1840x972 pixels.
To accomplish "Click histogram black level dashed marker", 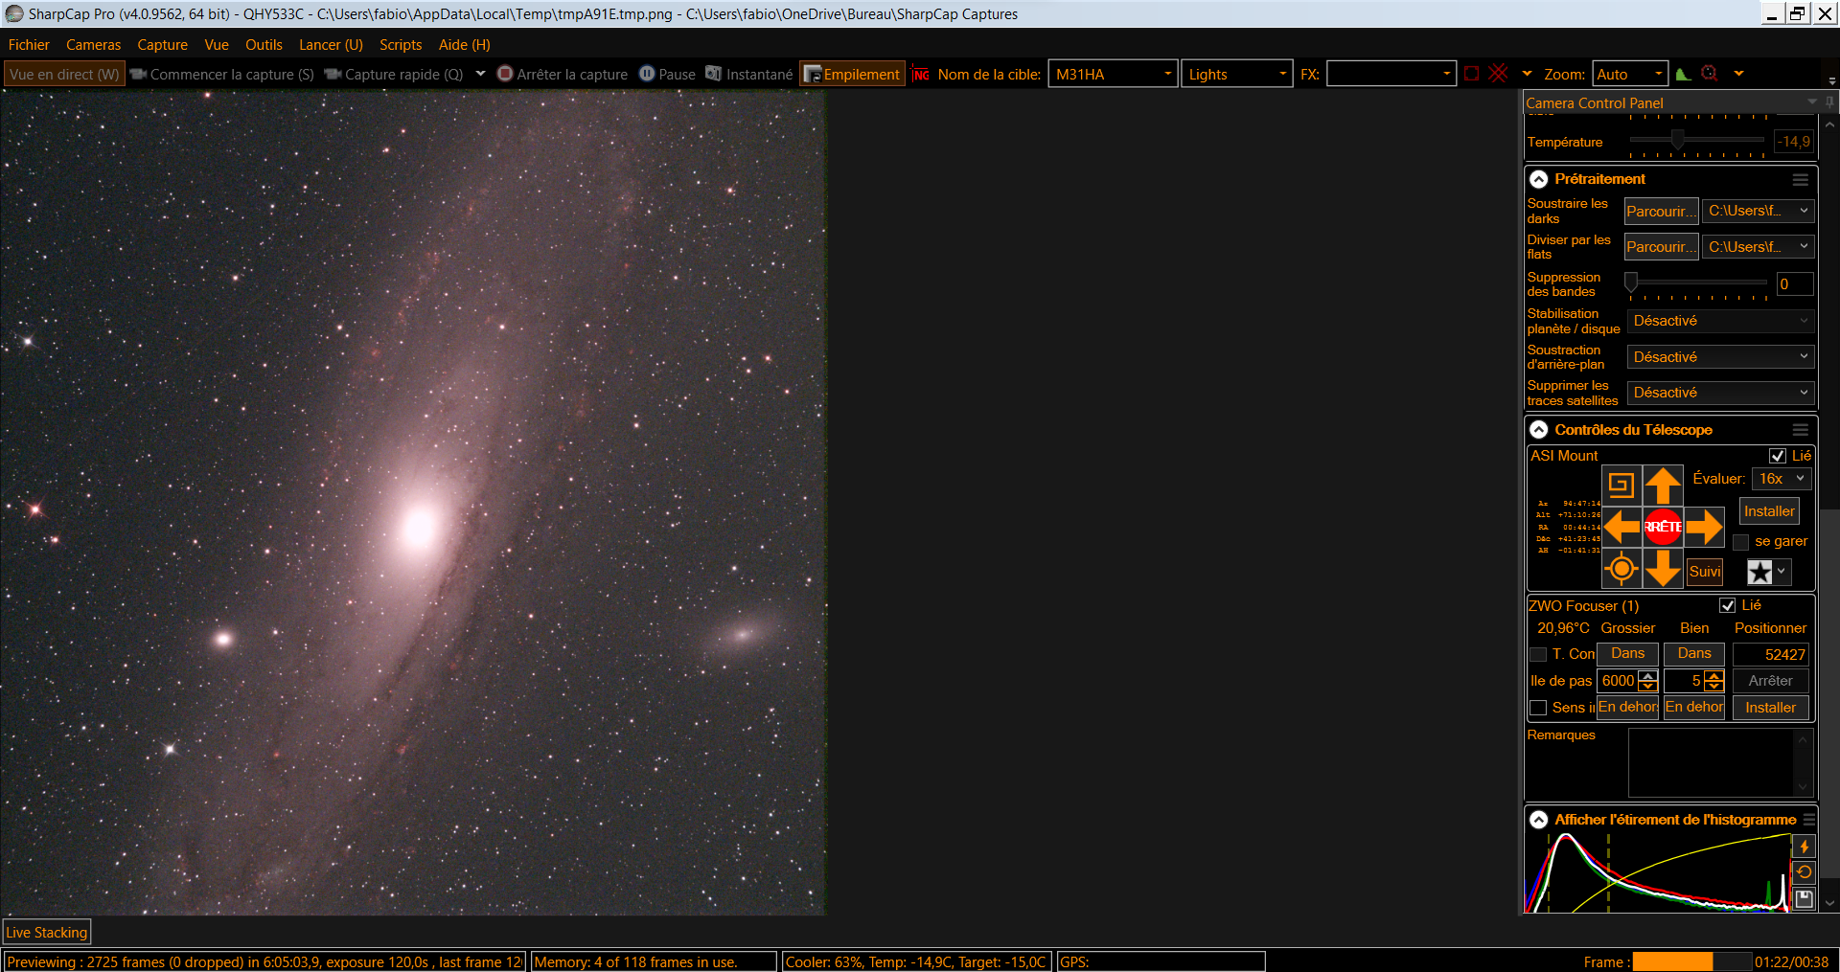I will (1548, 873).
